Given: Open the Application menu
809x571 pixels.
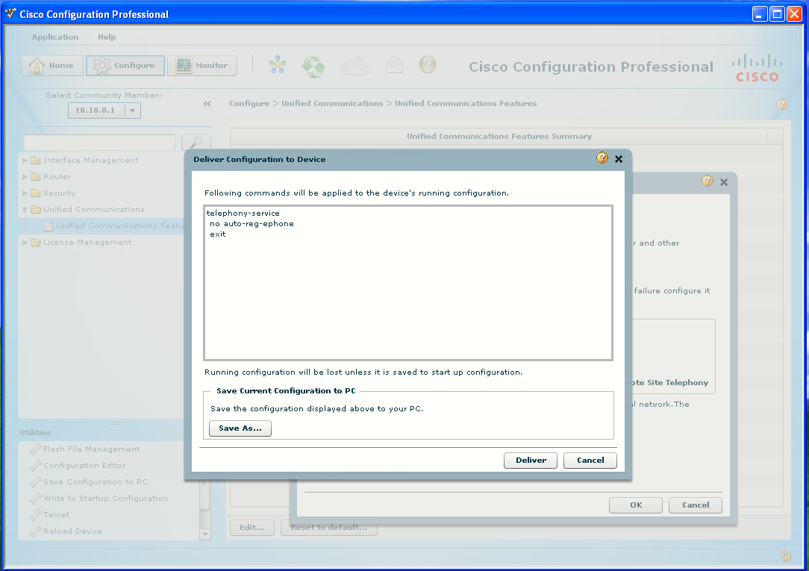Looking at the screenshot, I should click(x=55, y=37).
